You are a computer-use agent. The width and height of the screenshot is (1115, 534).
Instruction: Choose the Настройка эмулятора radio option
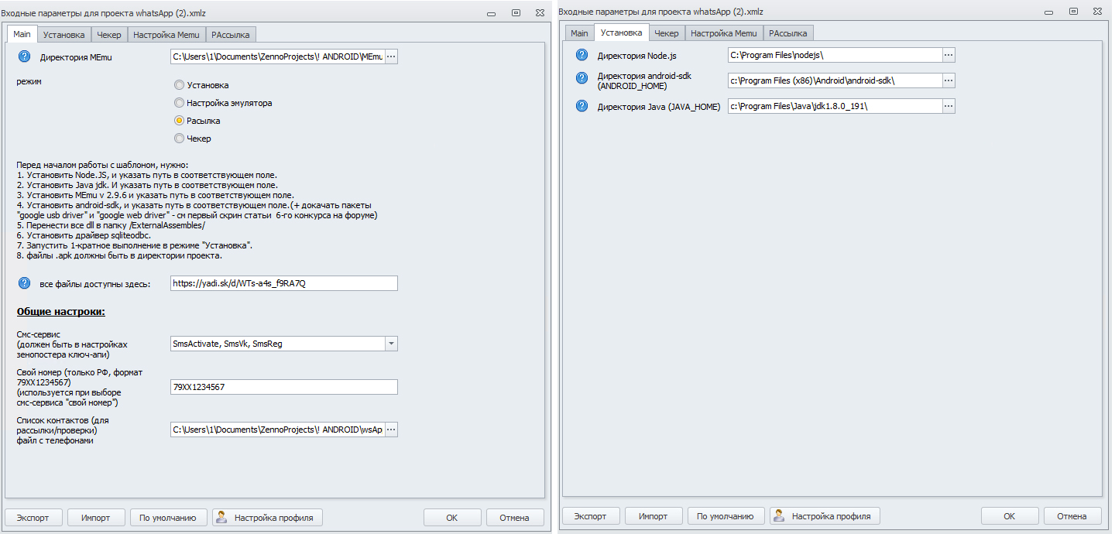(180, 103)
